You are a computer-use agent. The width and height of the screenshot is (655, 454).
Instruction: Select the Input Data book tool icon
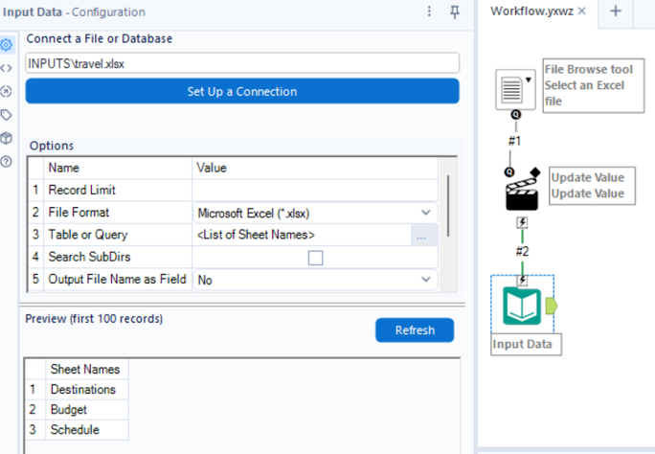[522, 306]
